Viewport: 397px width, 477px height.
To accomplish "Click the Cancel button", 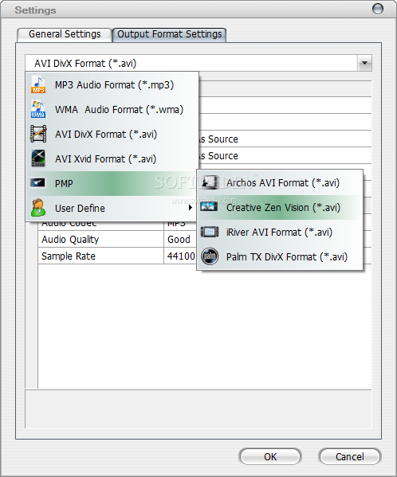I will 349,456.
